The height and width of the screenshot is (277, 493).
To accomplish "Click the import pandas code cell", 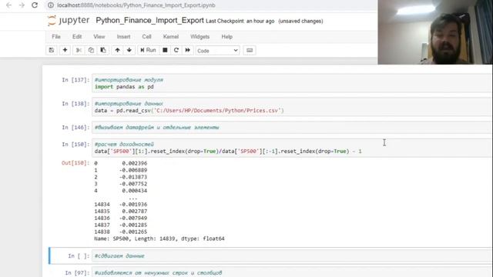I will [293, 83].
